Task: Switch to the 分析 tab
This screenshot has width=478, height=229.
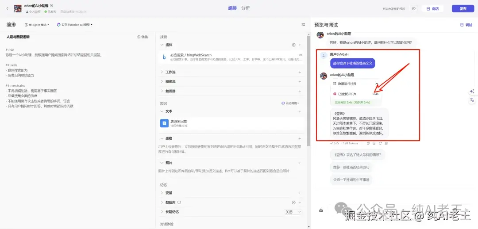Action: click(245, 8)
